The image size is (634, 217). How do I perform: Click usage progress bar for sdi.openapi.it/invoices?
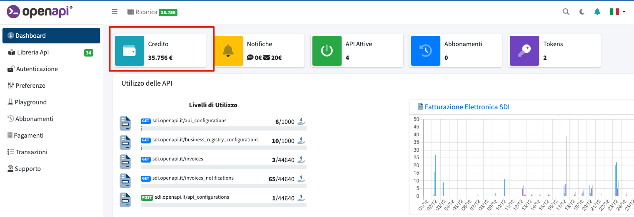[223, 166]
